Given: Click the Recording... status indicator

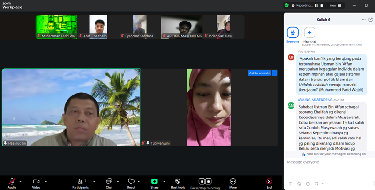Looking at the screenshot, I should [x=302, y=5].
